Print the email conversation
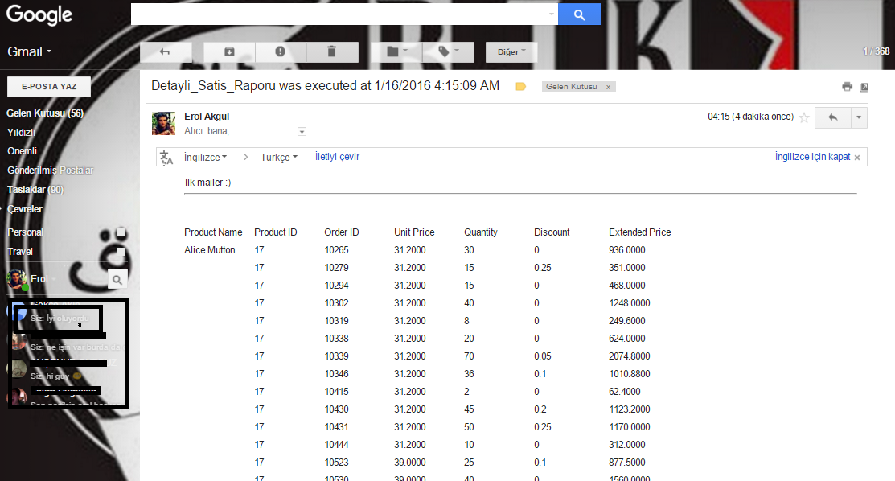895x481 pixels. pos(847,87)
